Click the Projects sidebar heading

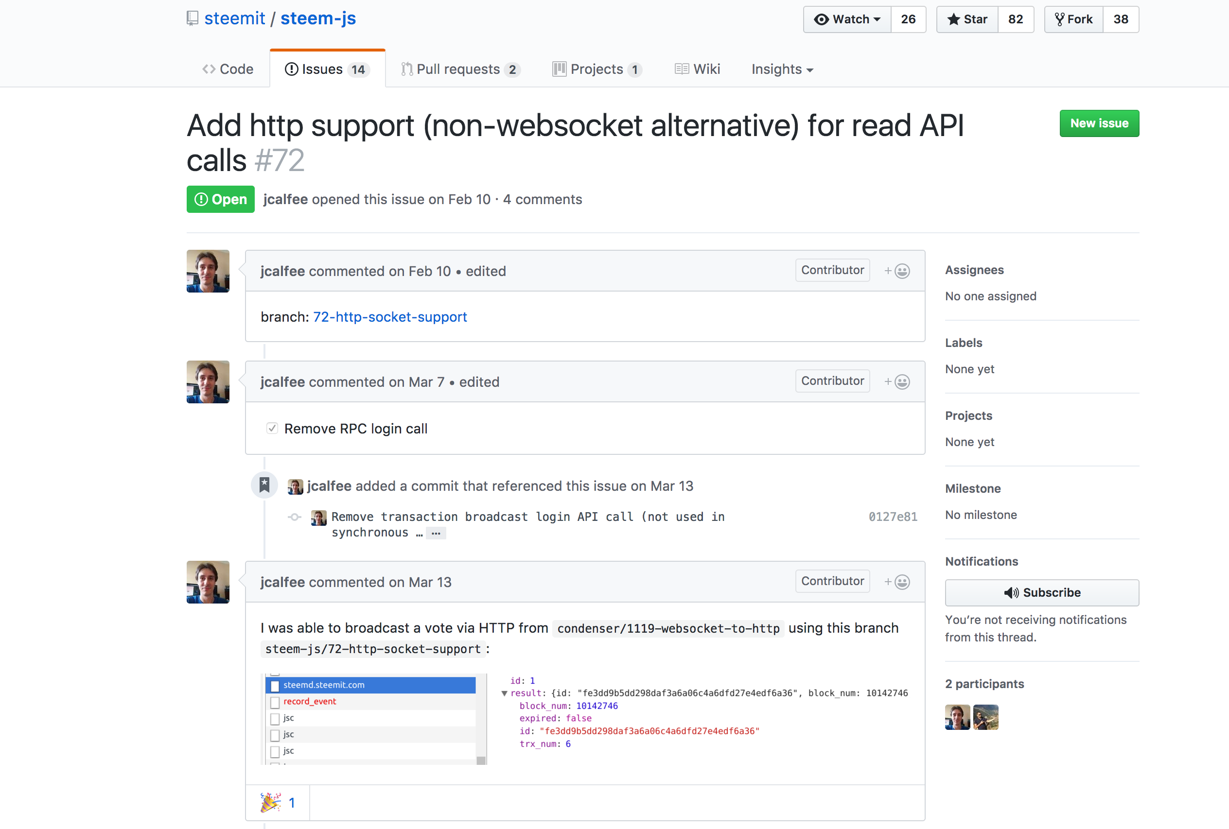[968, 415]
